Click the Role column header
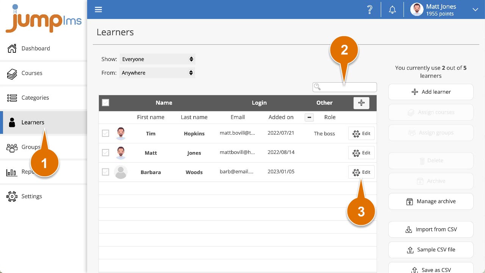The height and width of the screenshot is (273, 485). coord(330,117)
